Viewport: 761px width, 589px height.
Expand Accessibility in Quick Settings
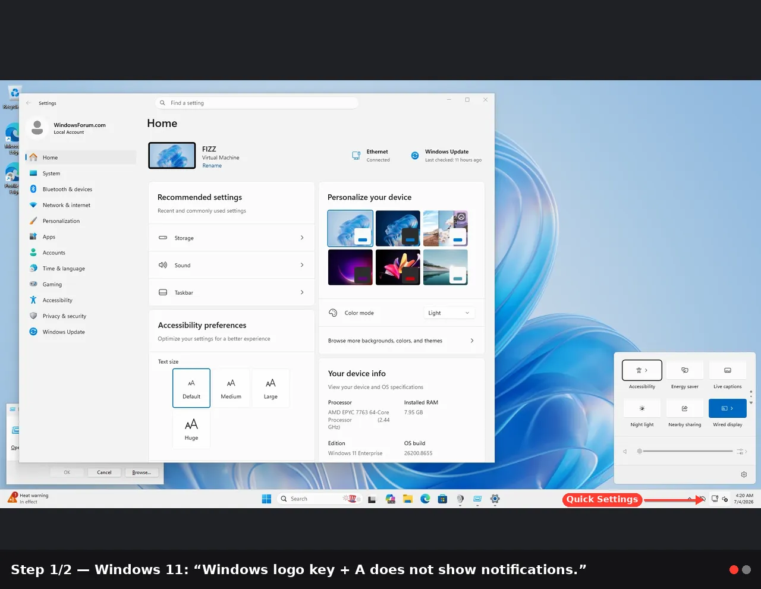point(642,370)
